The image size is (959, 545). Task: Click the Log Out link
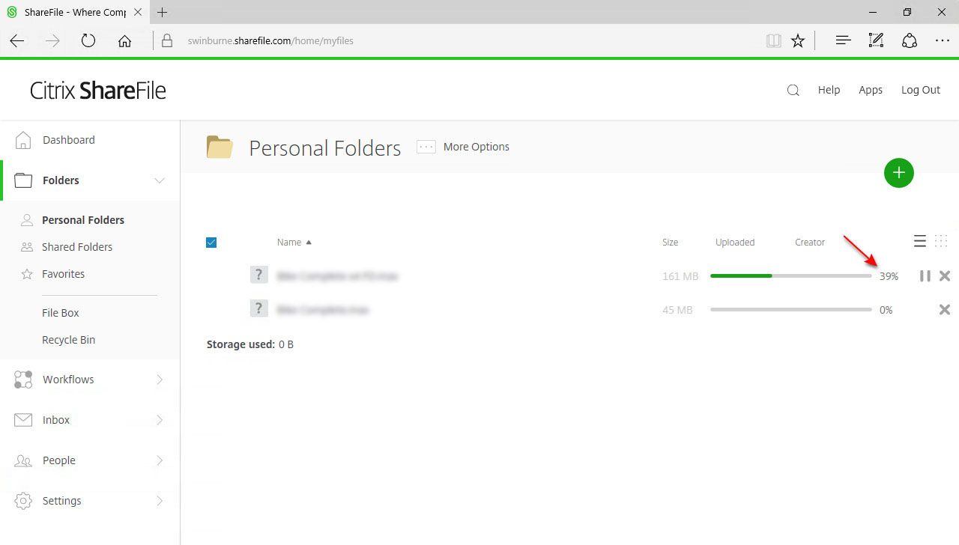click(920, 90)
